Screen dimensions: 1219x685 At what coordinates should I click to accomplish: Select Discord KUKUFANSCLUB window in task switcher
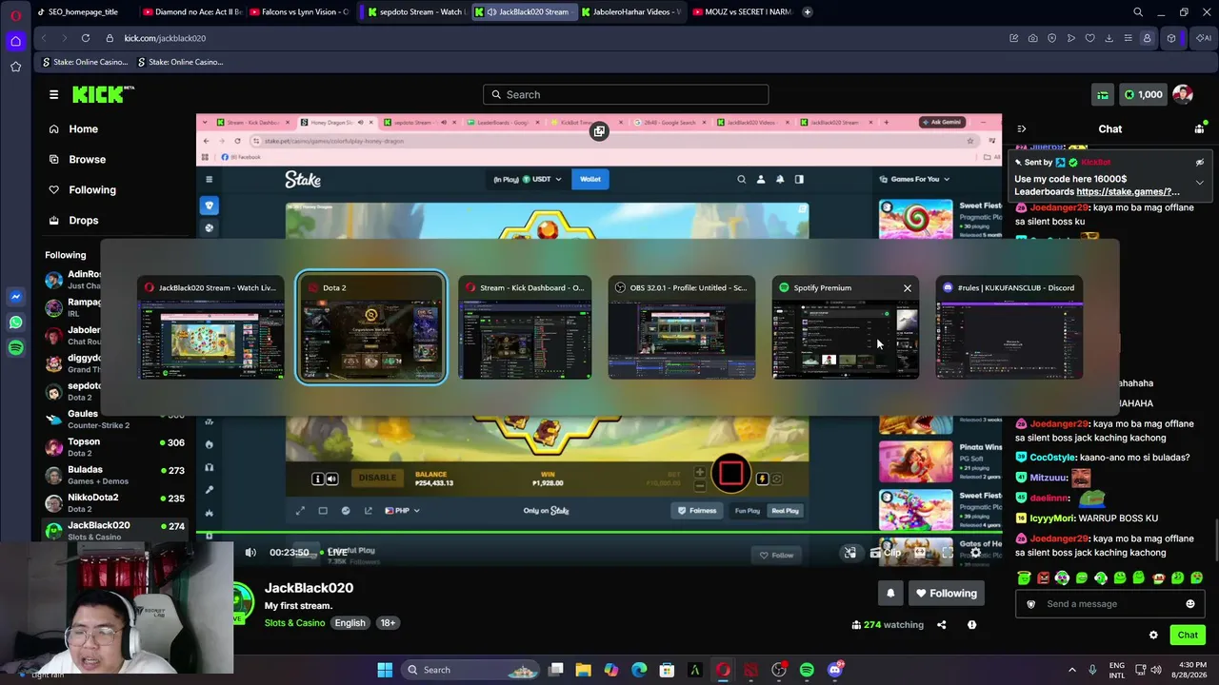[1009, 329]
